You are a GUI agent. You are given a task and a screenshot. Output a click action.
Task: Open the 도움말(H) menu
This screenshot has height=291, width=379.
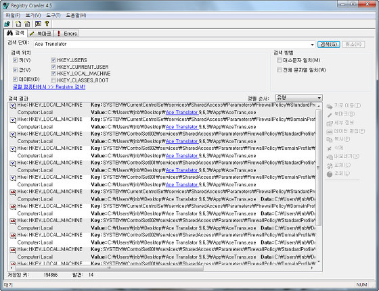[x=76, y=15]
